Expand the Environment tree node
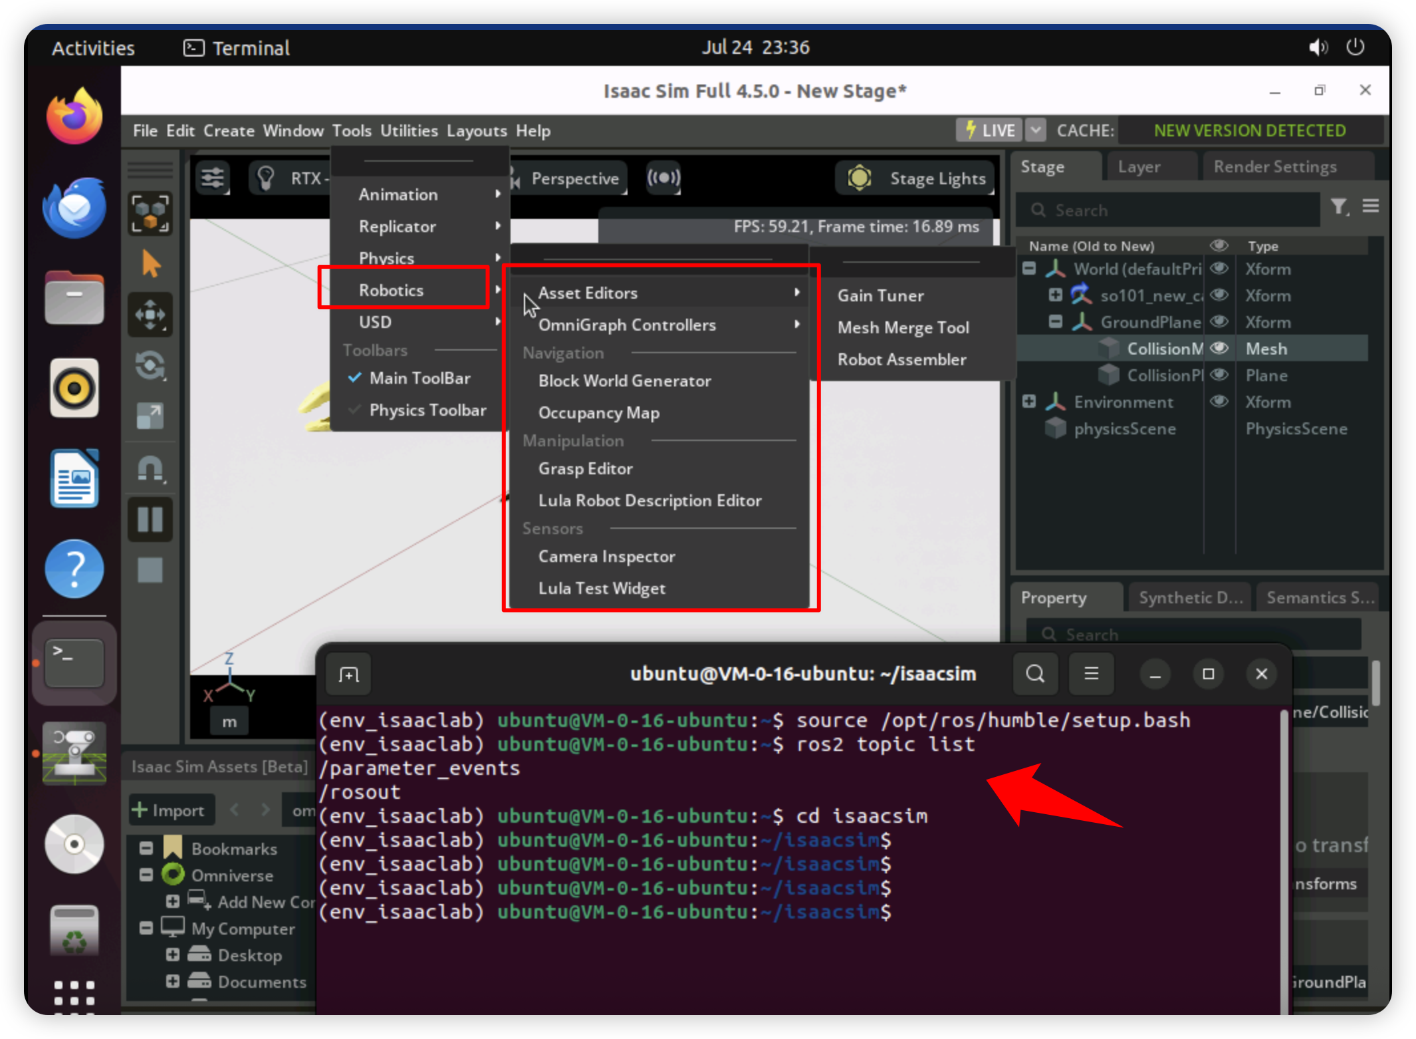Screen dimensions: 1416x1039 tap(1029, 401)
